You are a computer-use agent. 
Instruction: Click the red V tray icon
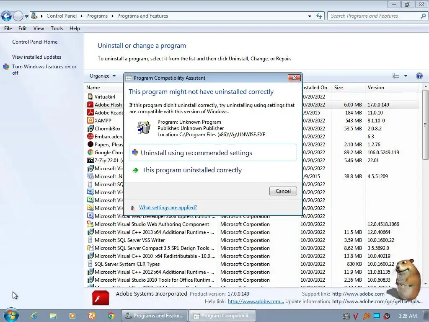(356, 316)
